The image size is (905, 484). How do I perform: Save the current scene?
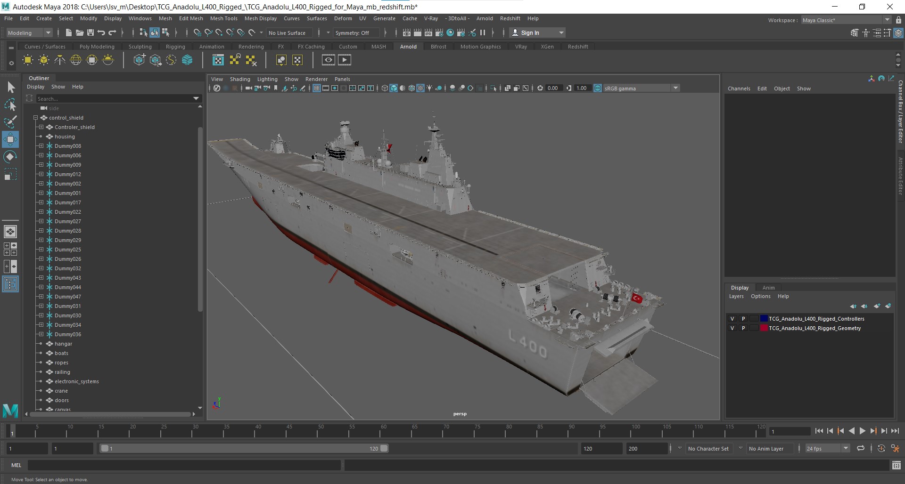pos(90,32)
